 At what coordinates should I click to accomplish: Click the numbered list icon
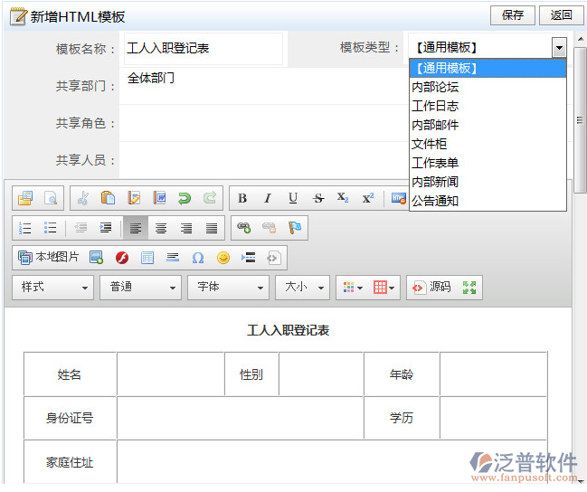tap(25, 228)
